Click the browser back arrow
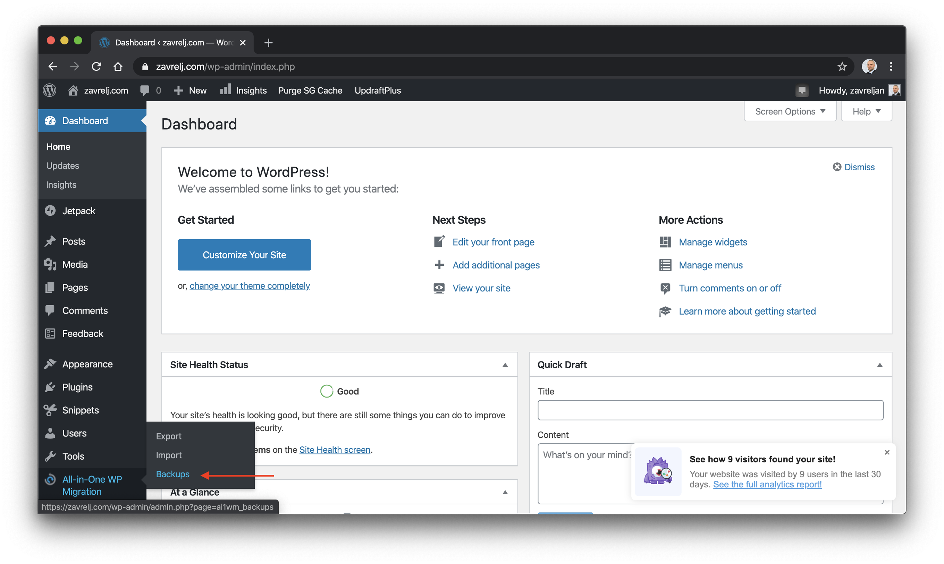944x564 pixels. click(x=52, y=67)
